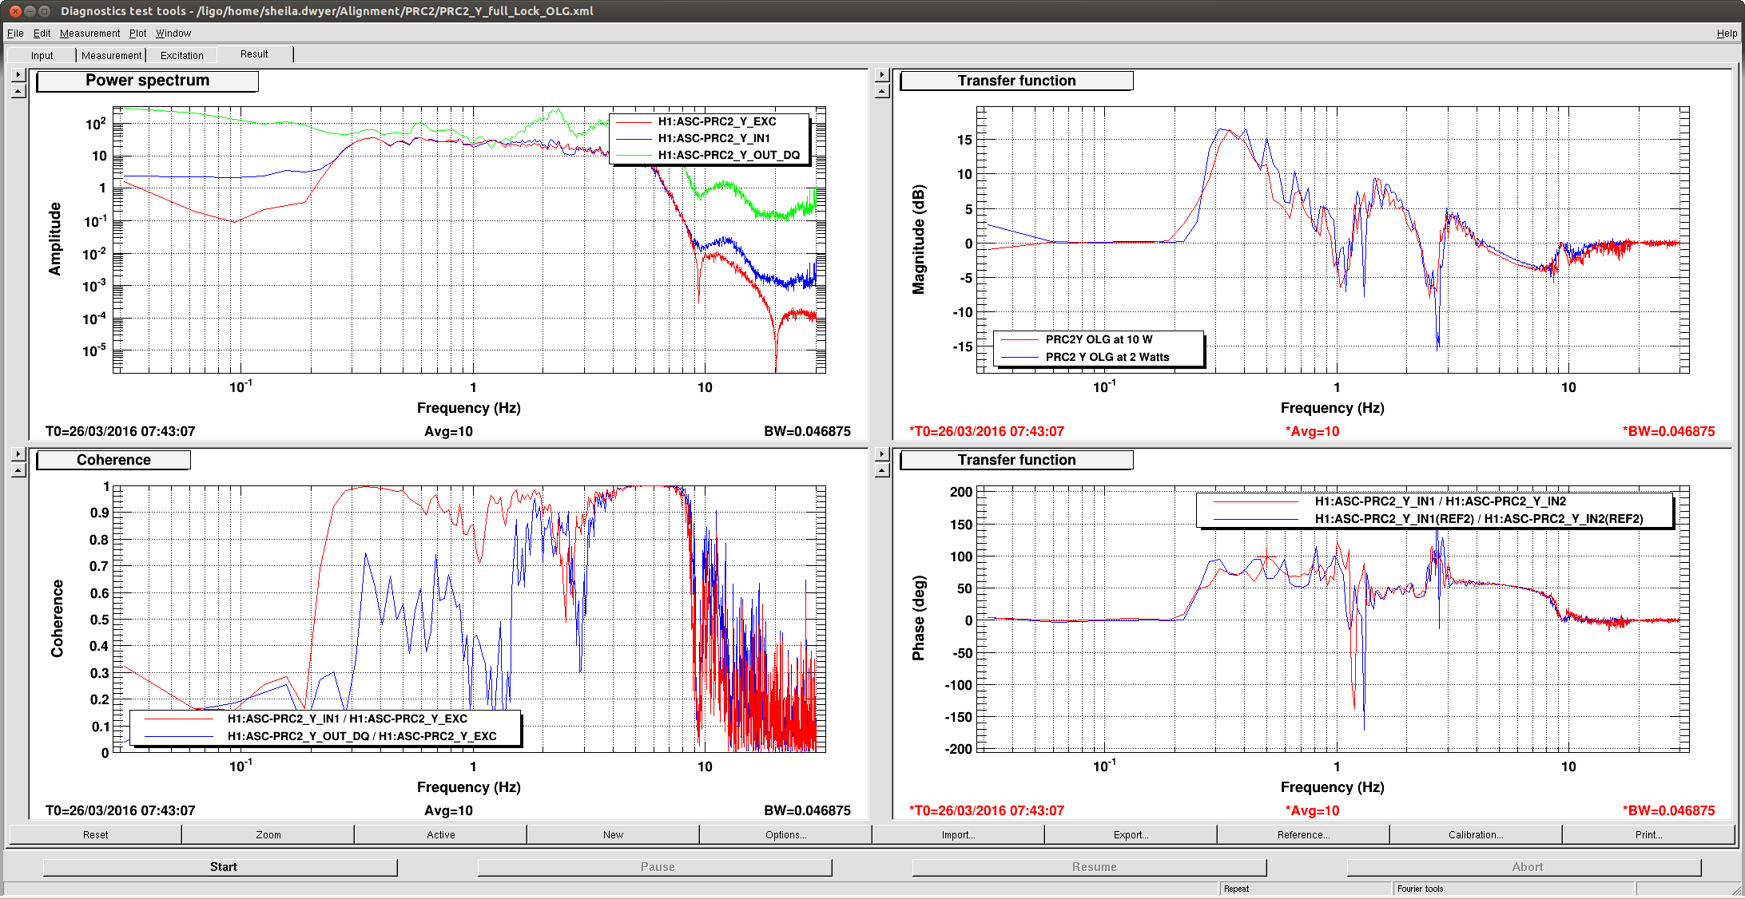Expand options arrow beside lower Transfer function plot
Viewport: 1745px width, 899px height.
click(x=882, y=454)
